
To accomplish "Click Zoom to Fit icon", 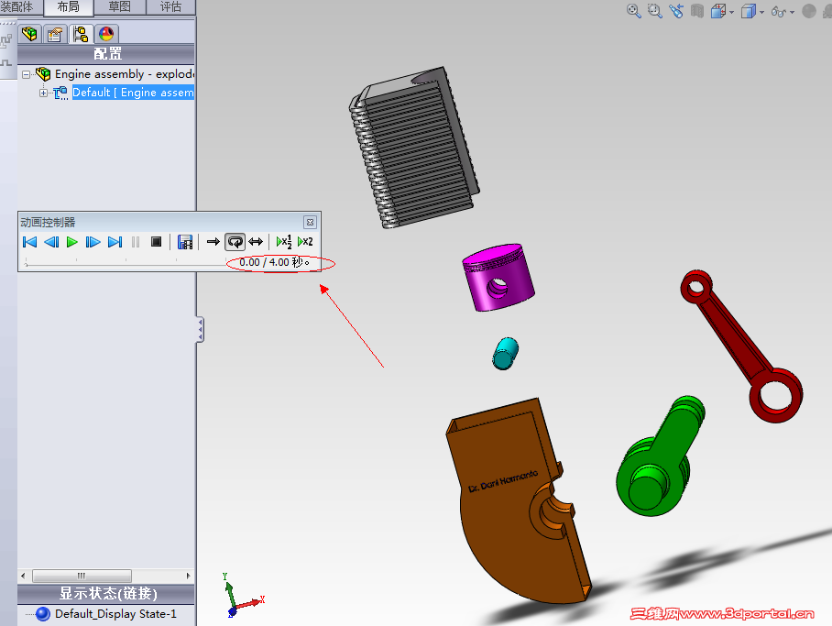I will (633, 11).
